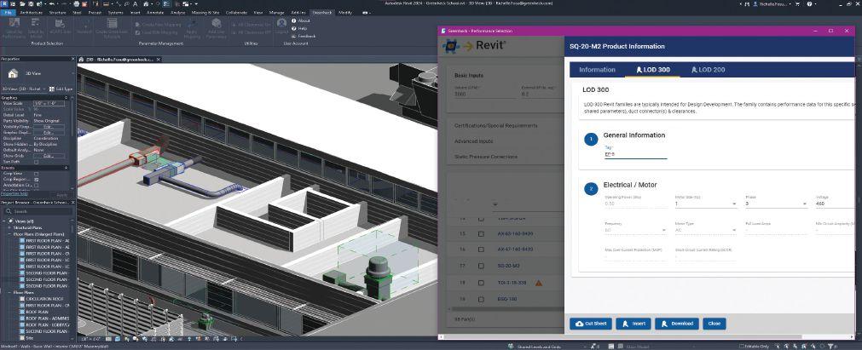
Task: Toggle Editable Only checkbox in status bar
Action: click(x=742, y=346)
